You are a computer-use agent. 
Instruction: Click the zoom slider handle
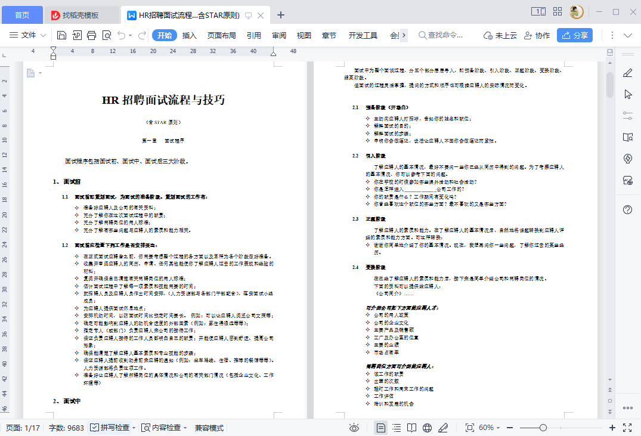543,428
